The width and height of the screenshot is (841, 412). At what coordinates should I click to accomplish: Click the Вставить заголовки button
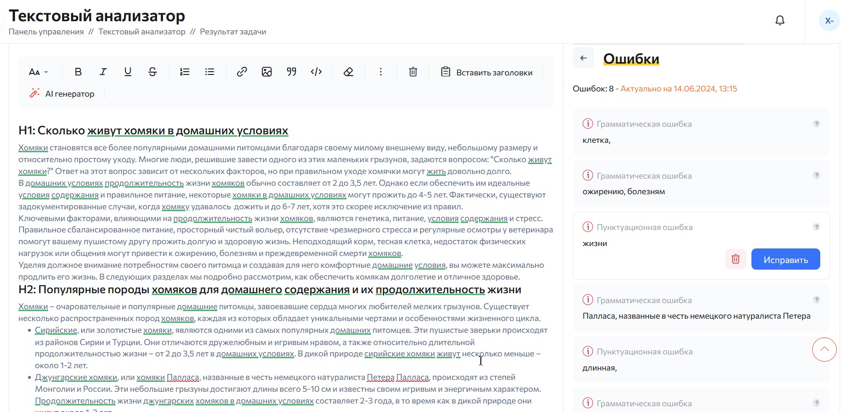click(487, 73)
